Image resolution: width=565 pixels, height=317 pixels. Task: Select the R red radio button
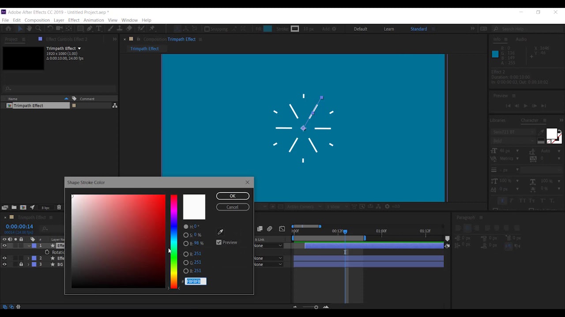(186, 254)
